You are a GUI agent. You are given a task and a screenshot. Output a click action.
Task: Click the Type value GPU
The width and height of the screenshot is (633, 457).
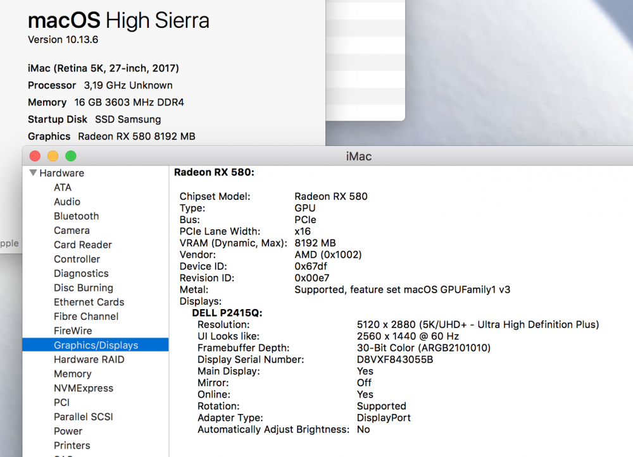(305, 208)
